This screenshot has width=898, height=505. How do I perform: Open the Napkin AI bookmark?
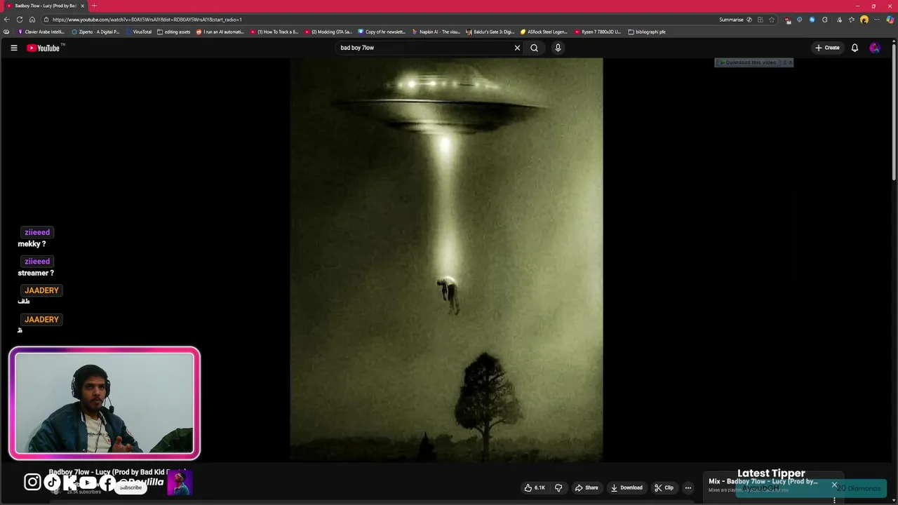(x=436, y=32)
